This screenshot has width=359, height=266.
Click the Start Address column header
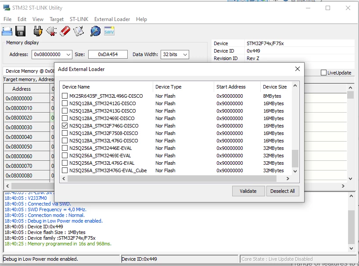(237, 87)
